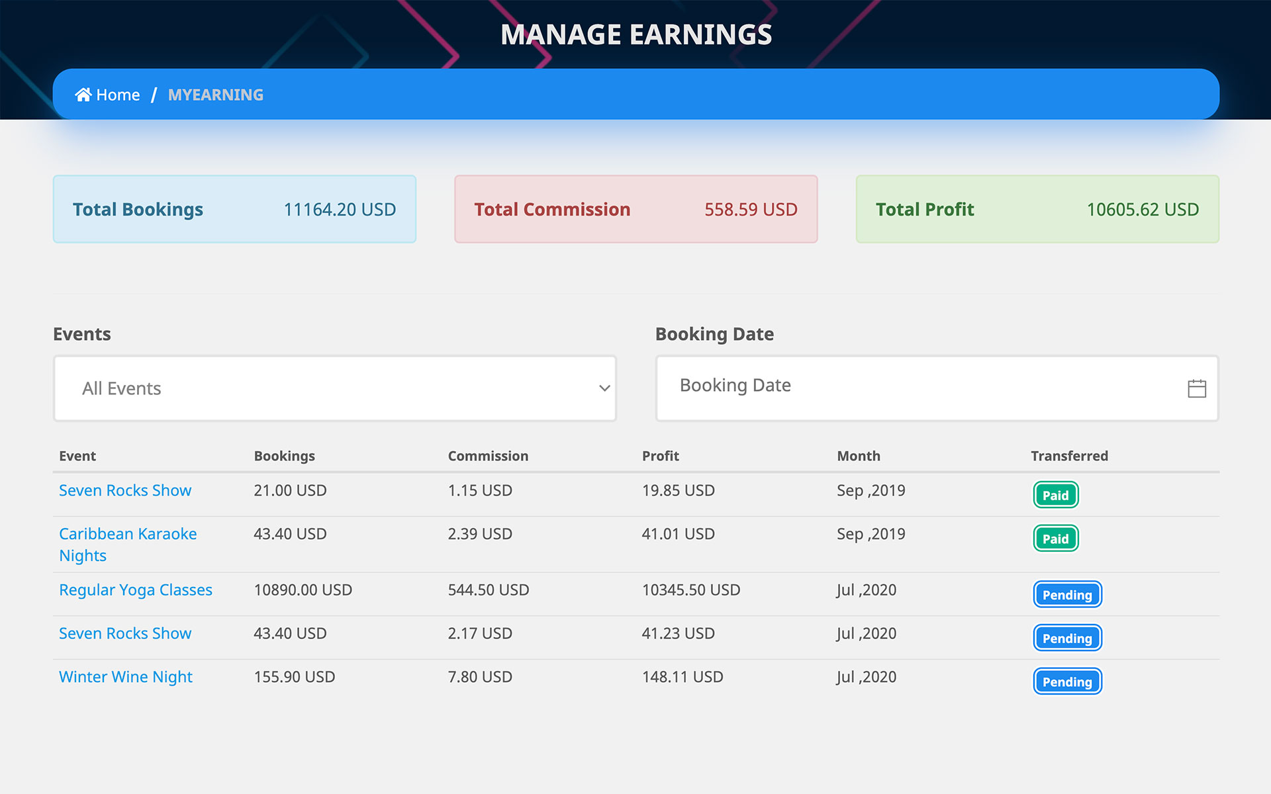The height and width of the screenshot is (794, 1271).
Task: Click the Total Bookings summary card
Action: 234,209
